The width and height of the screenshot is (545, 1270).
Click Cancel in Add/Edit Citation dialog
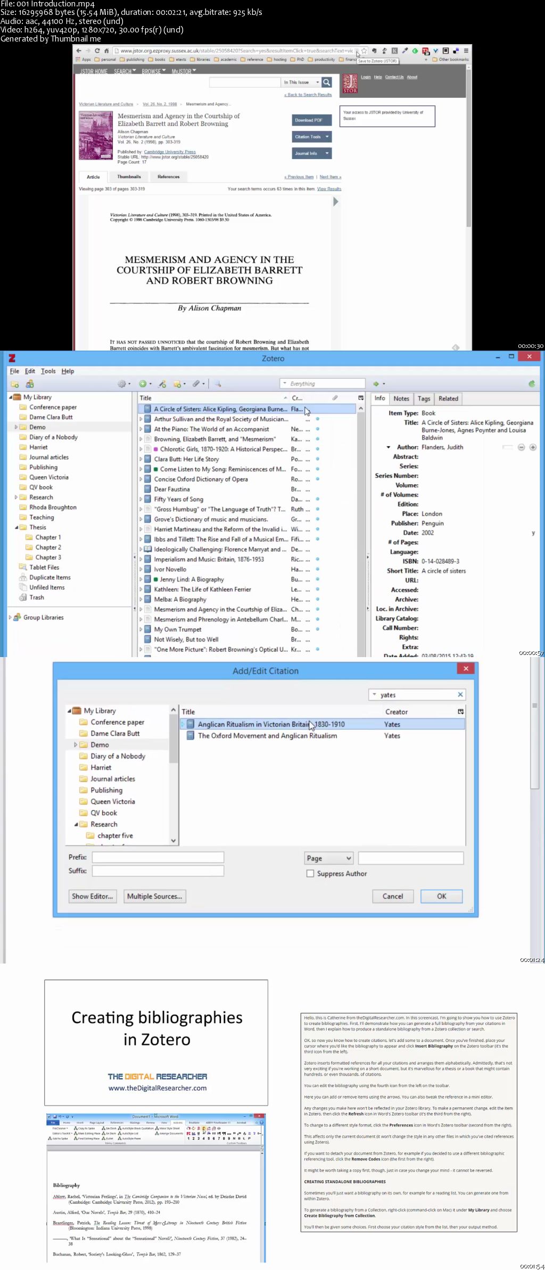tap(393, 897)
